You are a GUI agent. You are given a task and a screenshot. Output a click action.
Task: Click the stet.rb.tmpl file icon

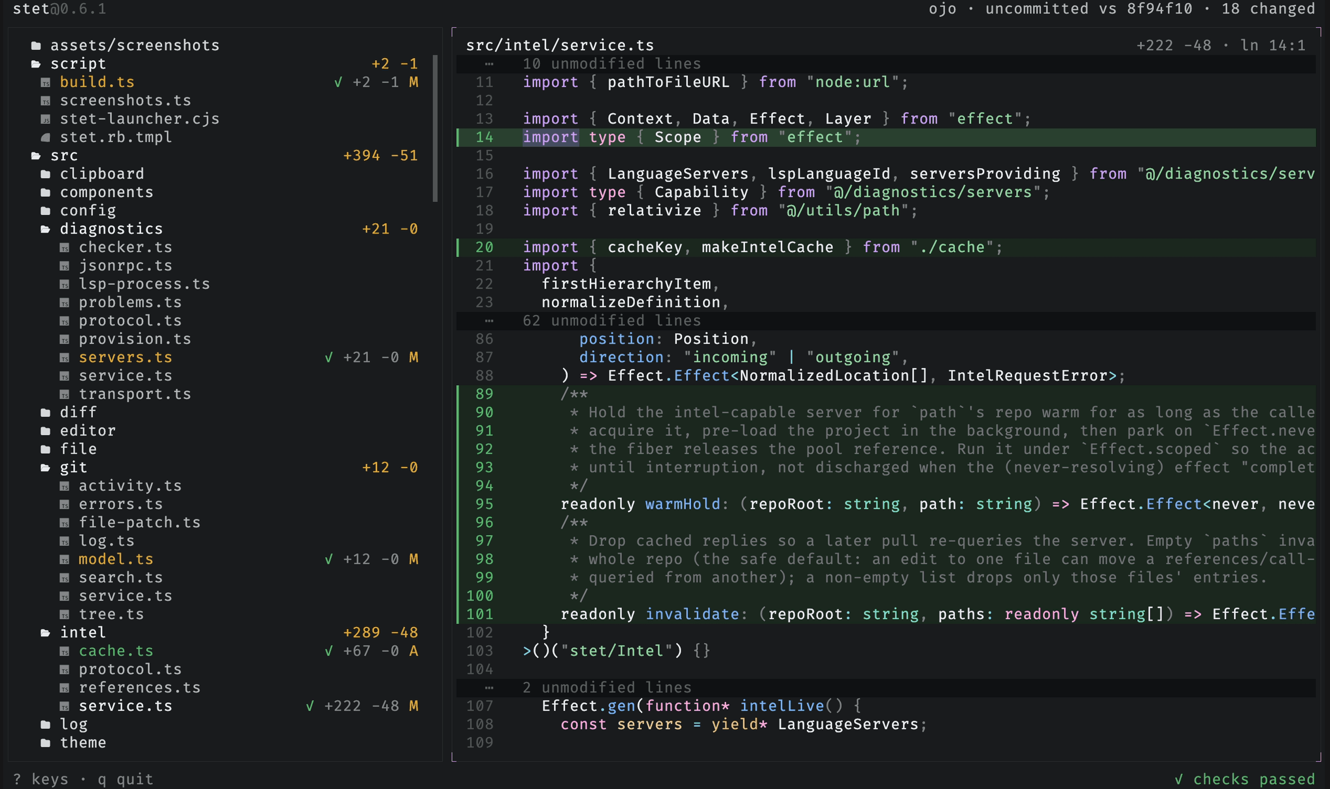pos(46,138)
